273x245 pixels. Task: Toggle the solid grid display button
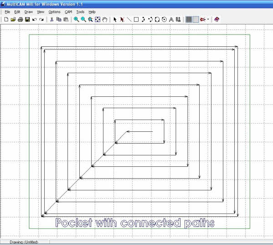coord(189,20)
